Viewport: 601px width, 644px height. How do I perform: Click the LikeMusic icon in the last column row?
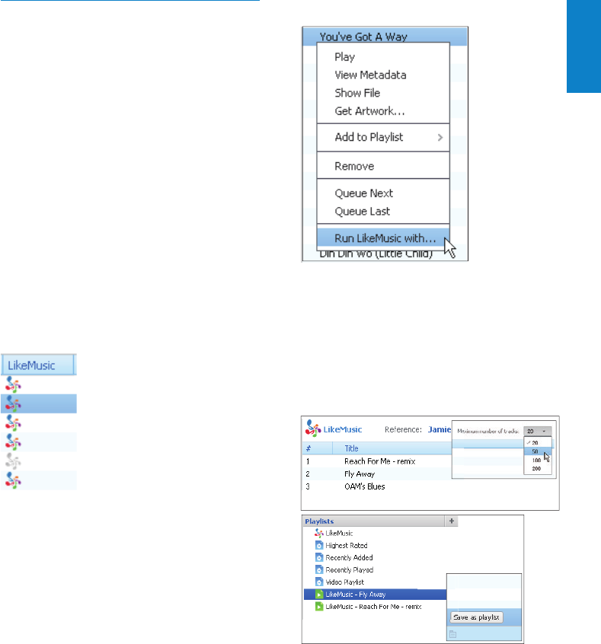coord(13,481)
